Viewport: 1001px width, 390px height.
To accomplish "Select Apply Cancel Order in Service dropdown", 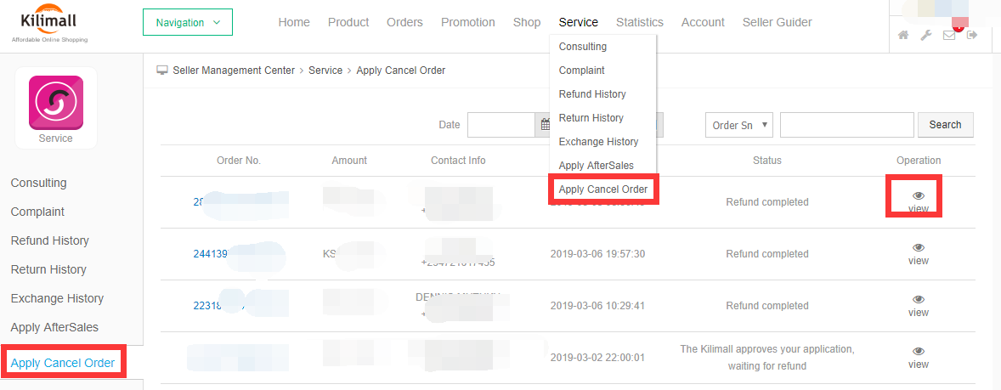I will pos(603,189).
